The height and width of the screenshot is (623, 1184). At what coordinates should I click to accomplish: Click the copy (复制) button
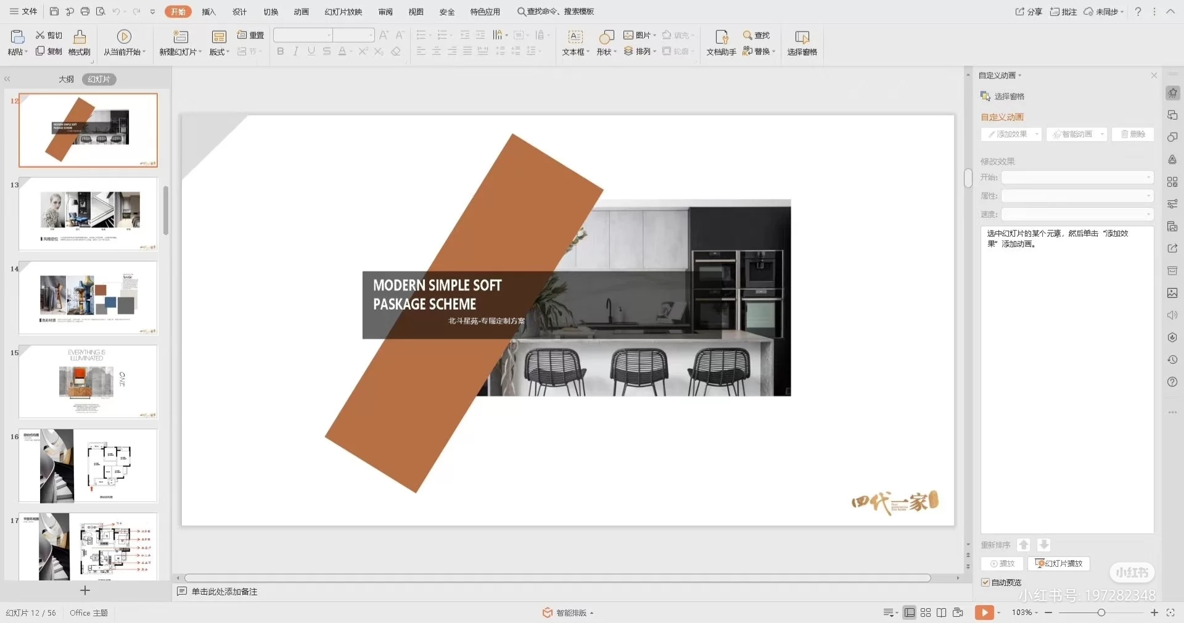click(49, 51)
